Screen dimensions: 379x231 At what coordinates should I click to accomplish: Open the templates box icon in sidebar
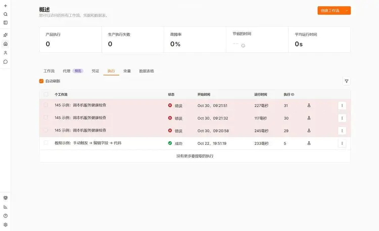pos(6,198)
